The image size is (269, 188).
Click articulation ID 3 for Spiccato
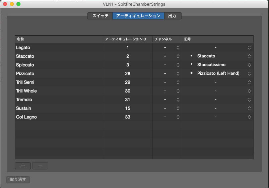pos(128,65)
